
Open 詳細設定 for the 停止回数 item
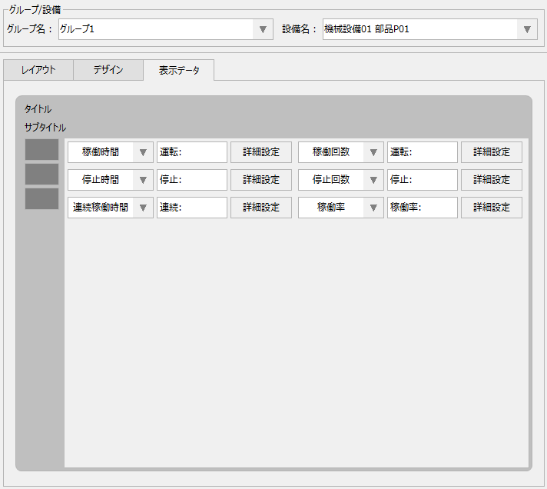(492, 180)
